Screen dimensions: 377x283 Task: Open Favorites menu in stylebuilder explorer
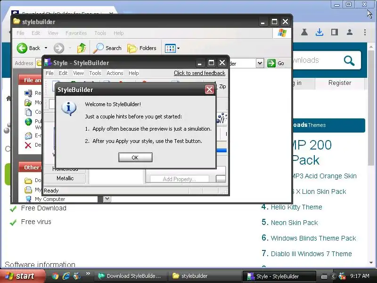76,33
